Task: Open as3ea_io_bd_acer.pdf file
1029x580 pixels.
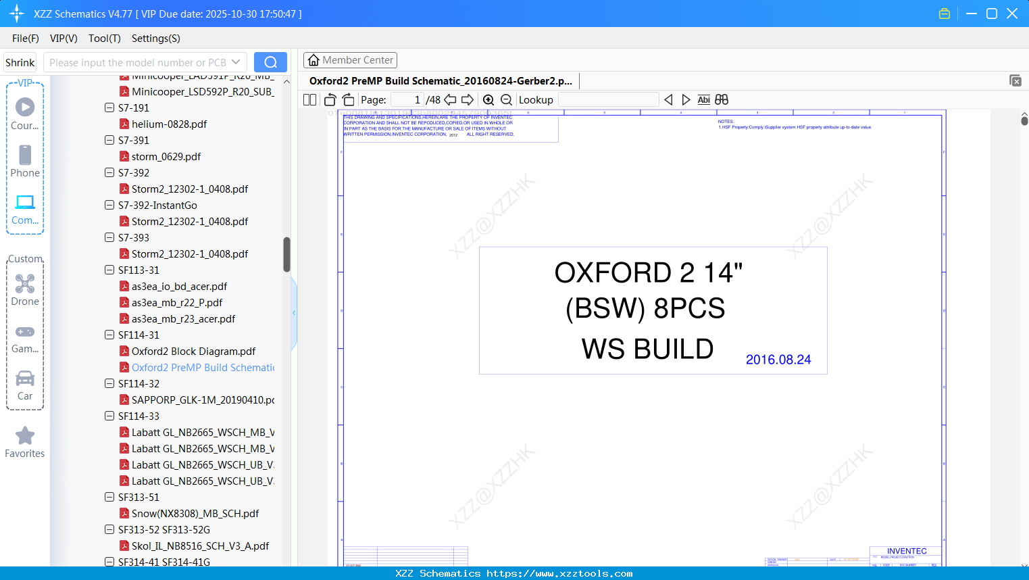Action: 179,287
